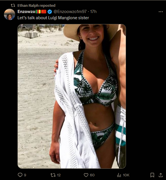Click the Ethan Ralph reposted label

click(x=36, y=5)
